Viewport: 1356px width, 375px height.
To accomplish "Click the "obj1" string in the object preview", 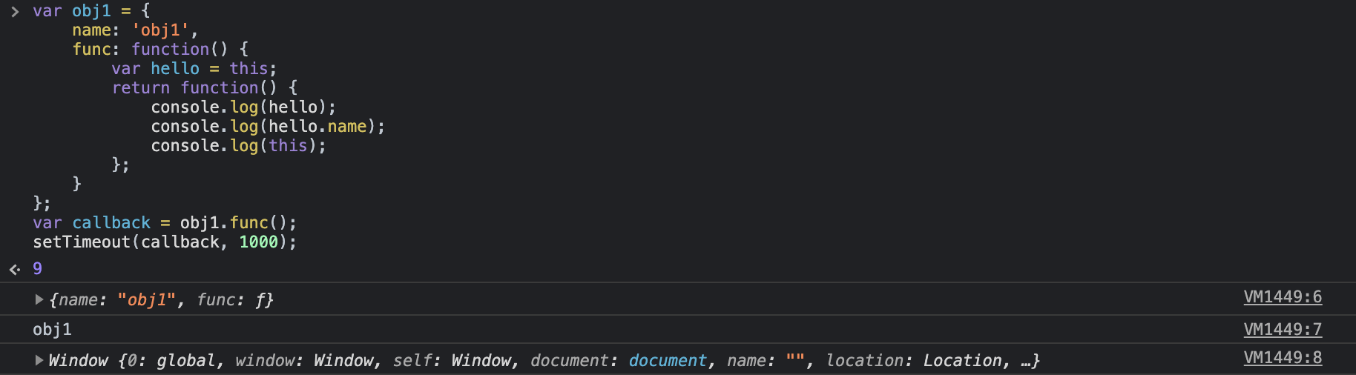I will [147, 299].
